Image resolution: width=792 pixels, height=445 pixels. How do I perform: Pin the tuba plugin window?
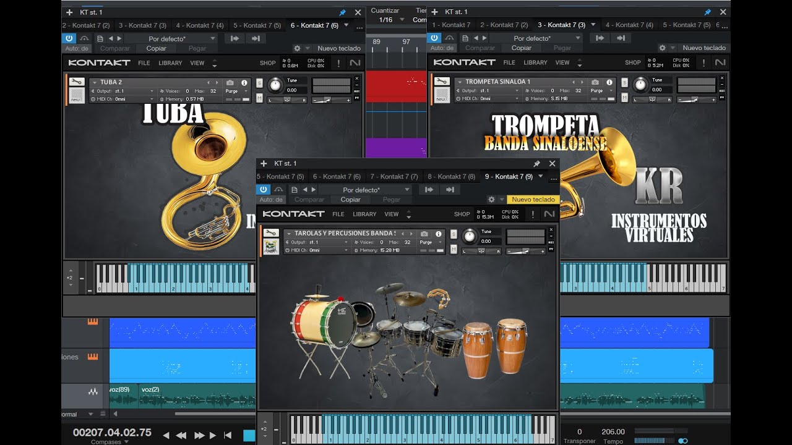pos(343,12)
